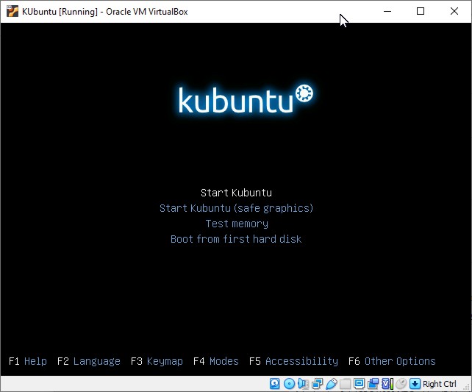Click the kubuntu logo on splash
This screenshot has width=472, height=392.
[246, 99]
